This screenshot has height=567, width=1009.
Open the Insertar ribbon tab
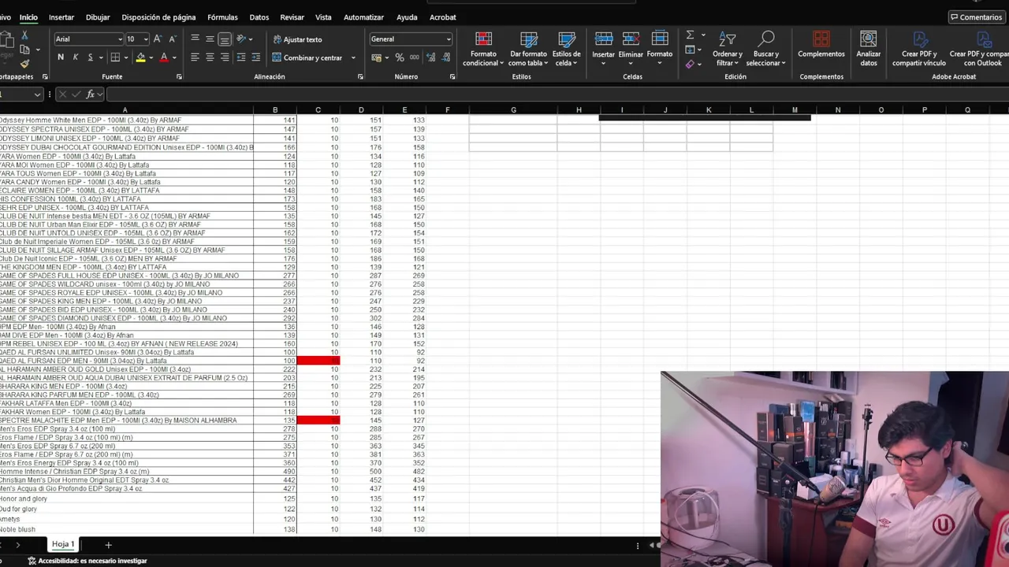61,17
